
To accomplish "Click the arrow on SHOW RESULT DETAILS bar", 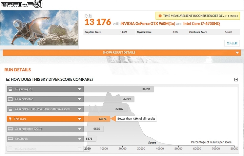I will pyautogui.click(x=237, y=53).
